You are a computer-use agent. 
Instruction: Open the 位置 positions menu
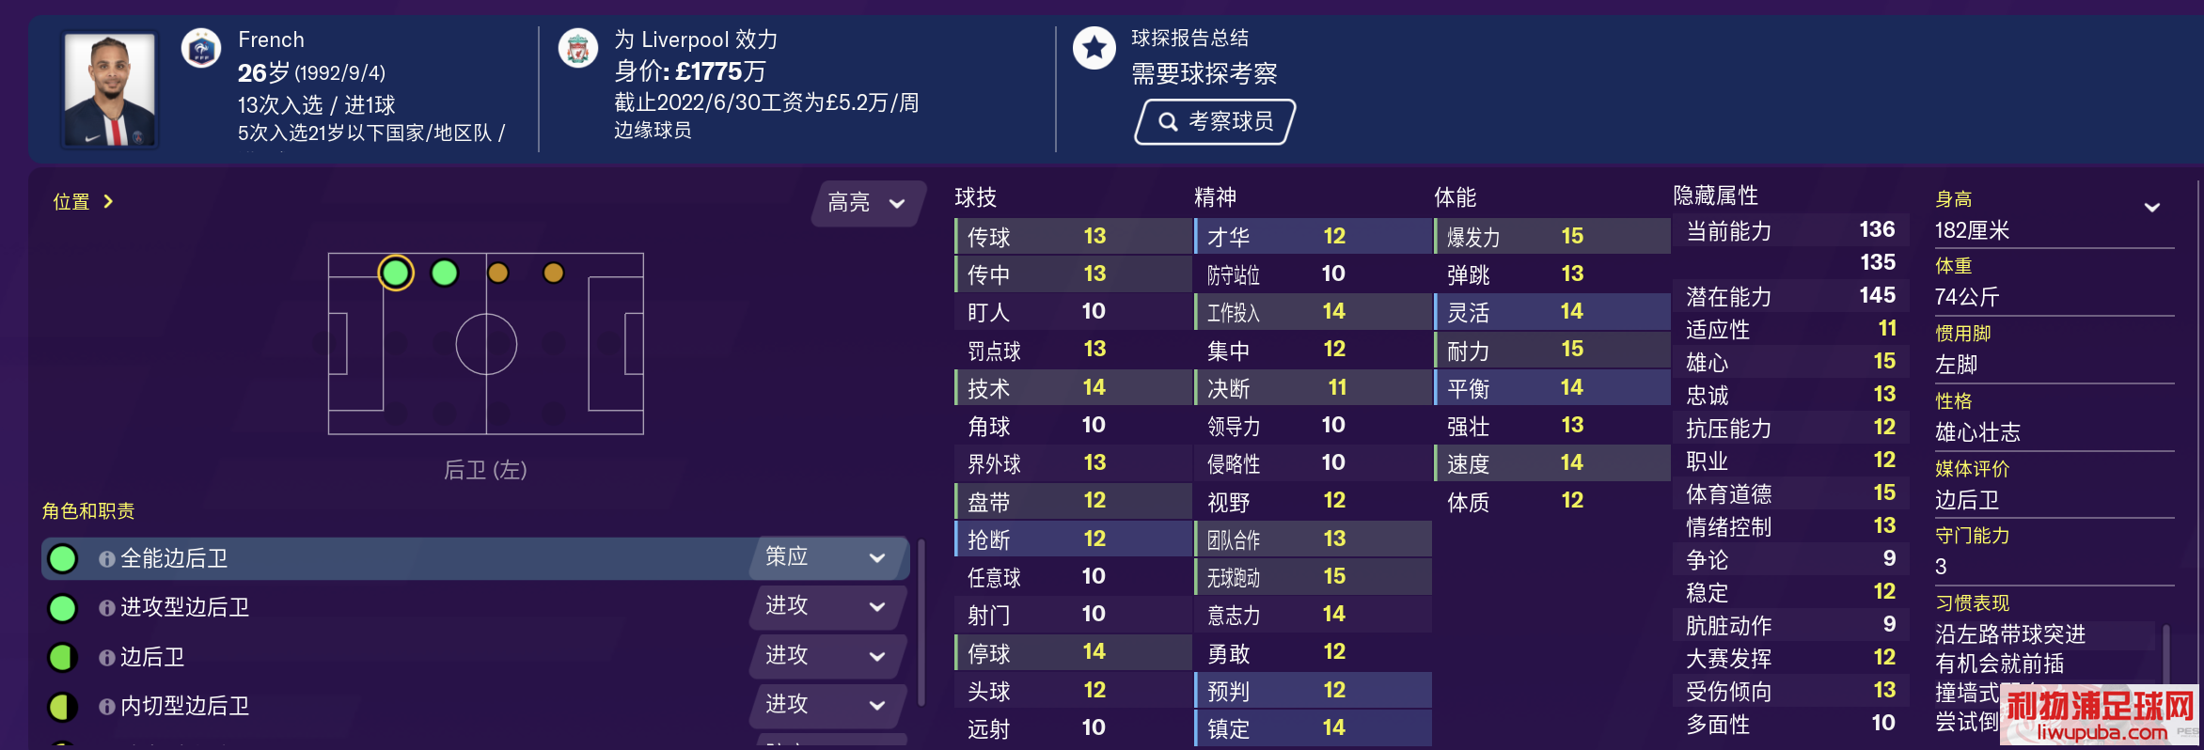(83, 201)
